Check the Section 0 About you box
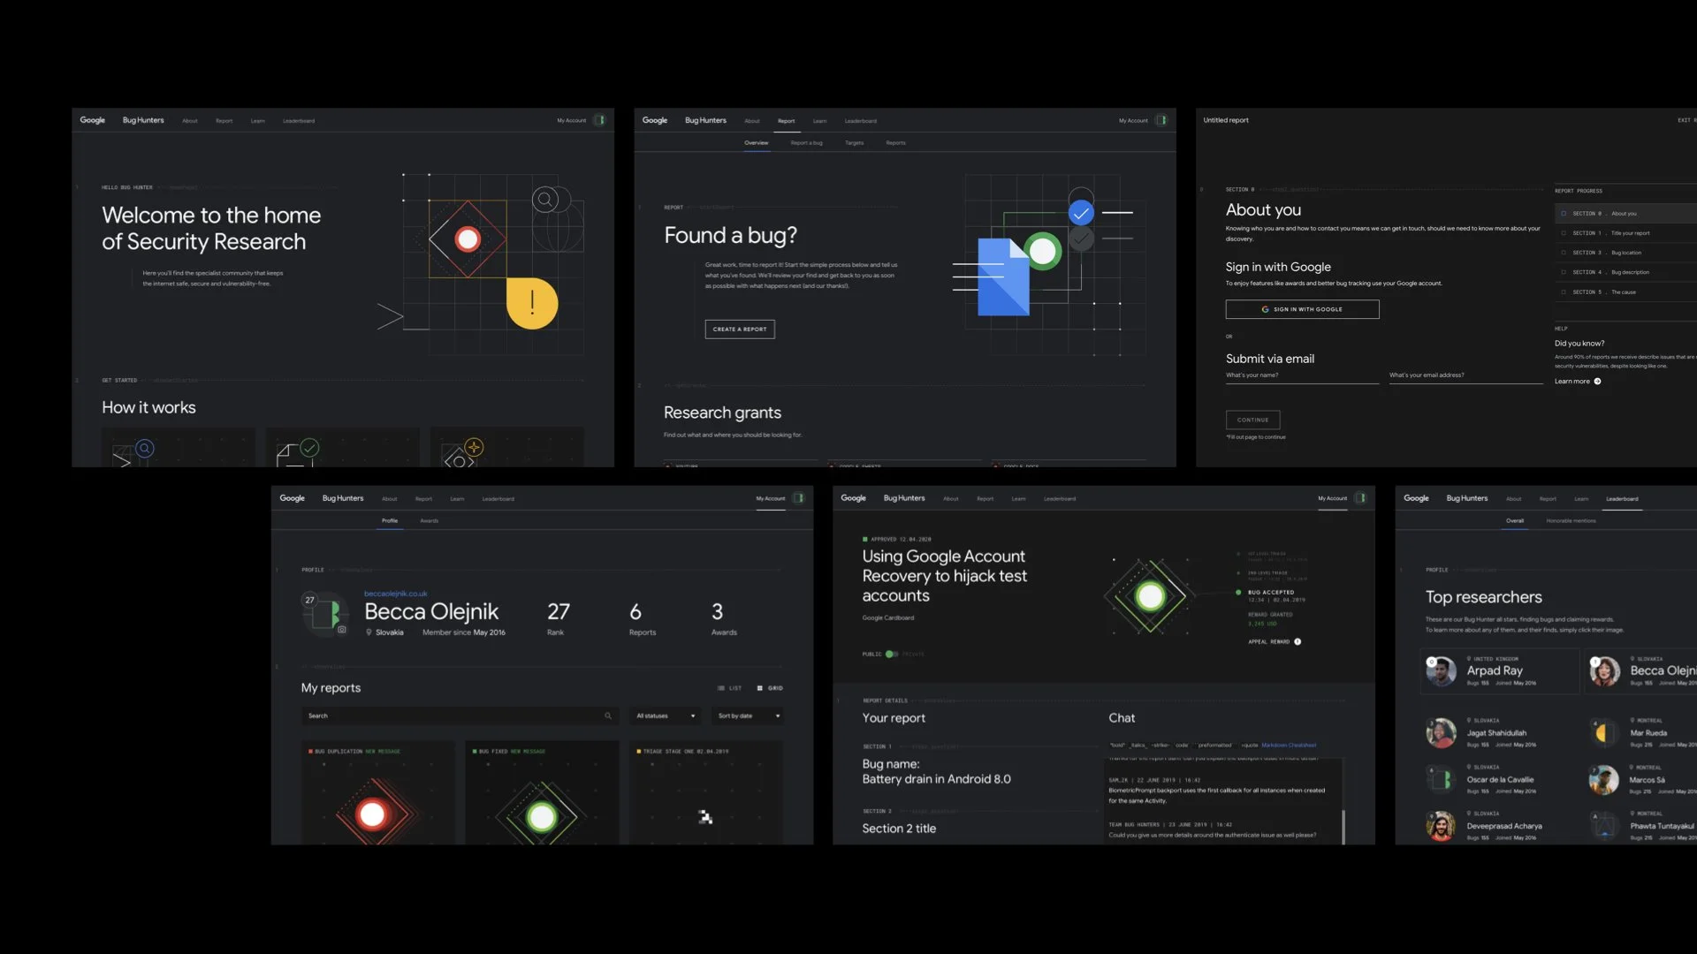 click(1564, 214)
